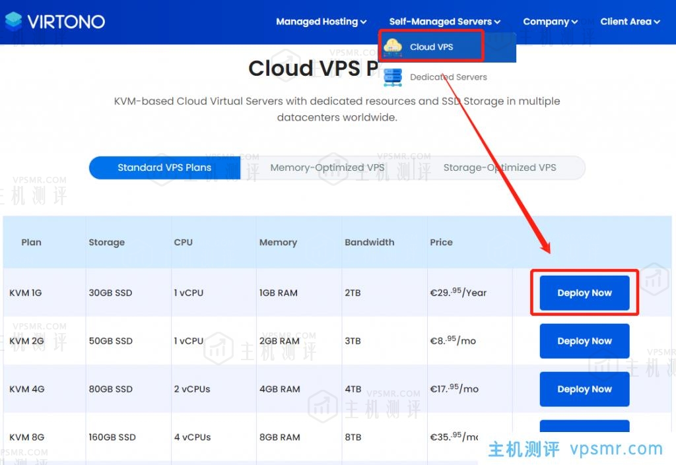Viewport: 676px width, 465px height.
Task: Open the Client Area dropdown
Action: [630, 22]
